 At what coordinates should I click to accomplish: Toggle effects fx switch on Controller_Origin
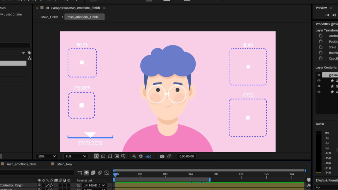[52, 185]
